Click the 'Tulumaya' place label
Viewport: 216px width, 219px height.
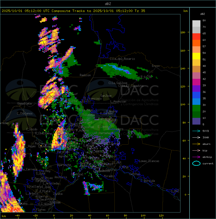click(x=89, y=115)
